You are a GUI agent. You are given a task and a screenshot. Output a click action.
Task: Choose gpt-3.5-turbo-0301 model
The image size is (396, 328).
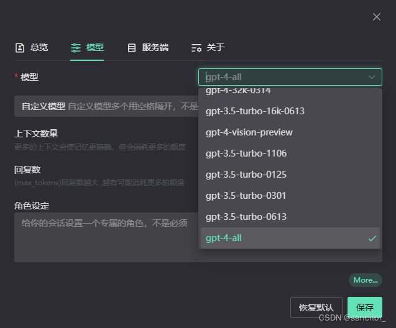click(x=290, y=196)
